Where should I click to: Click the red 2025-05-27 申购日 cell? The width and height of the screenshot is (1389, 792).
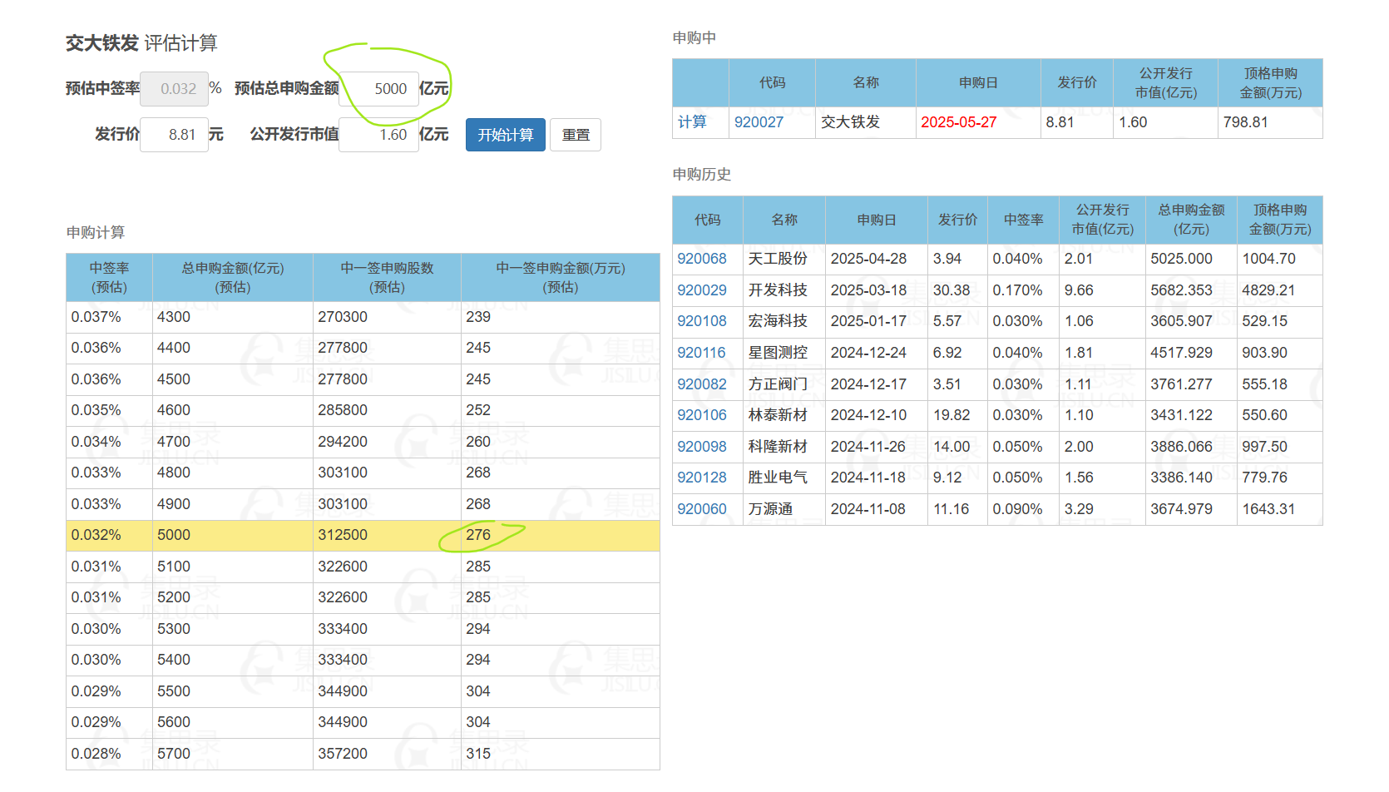click(958, 122)
